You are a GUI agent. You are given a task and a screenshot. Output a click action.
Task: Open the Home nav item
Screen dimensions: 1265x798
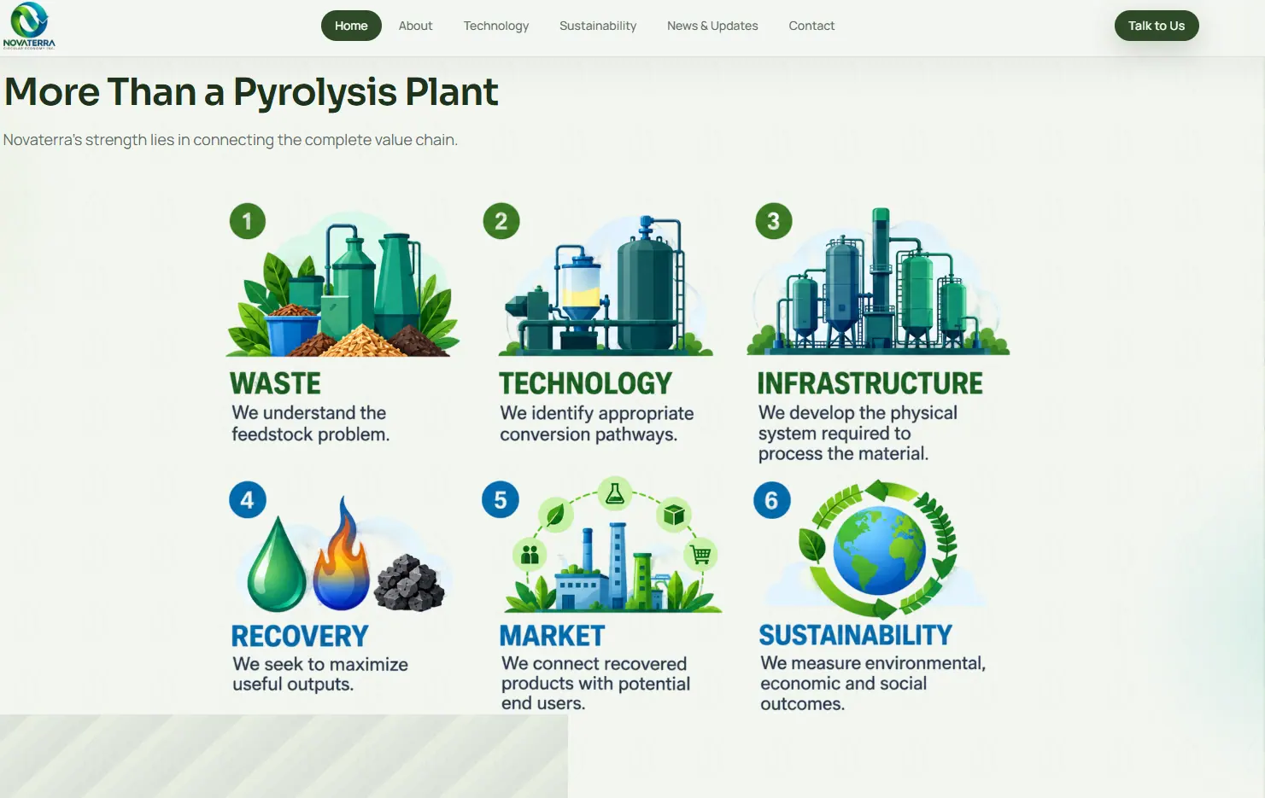point(351,26)
